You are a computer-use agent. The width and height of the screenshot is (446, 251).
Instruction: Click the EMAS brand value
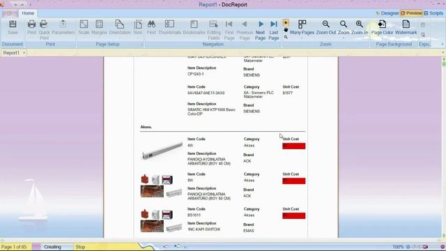249,231
